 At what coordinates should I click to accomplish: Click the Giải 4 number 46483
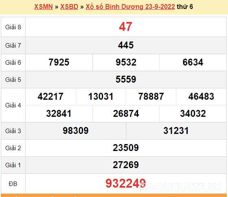(x=201, y=96)
